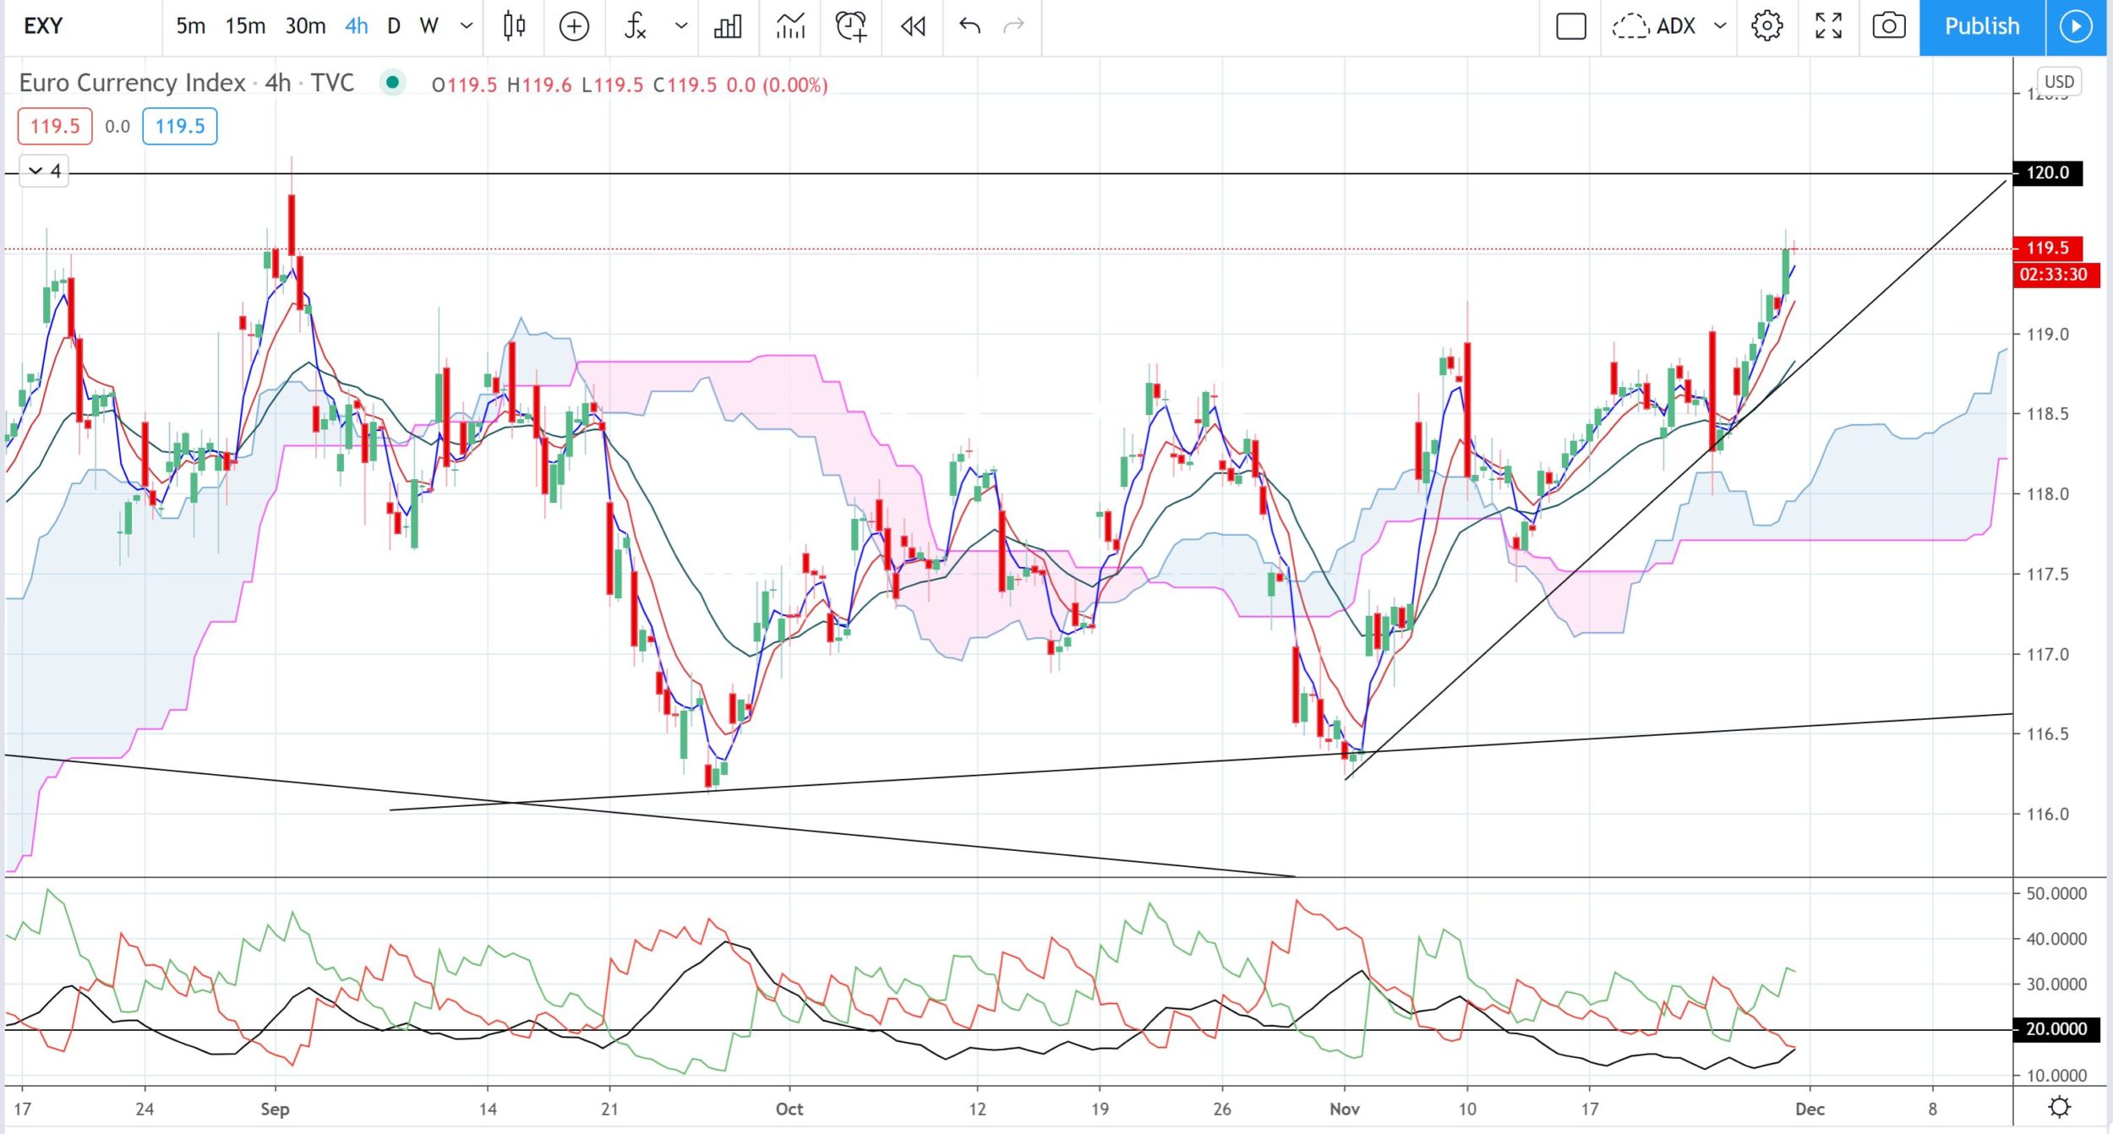
Task: Open the indicators fx menu
Action: [636, 26]
